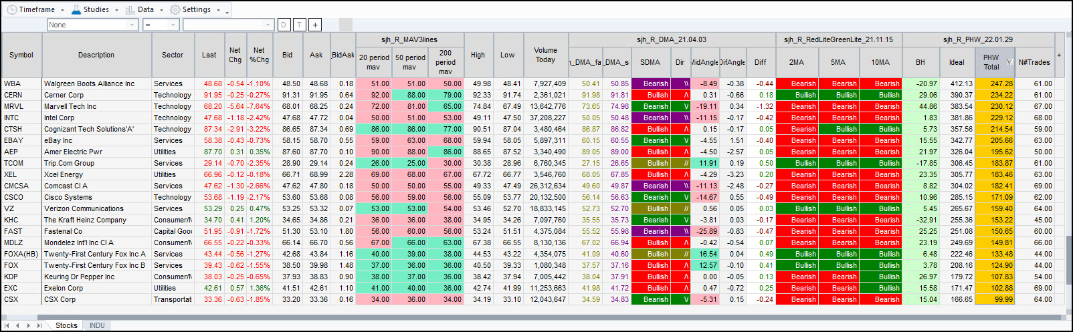
Task: Sort by the Symbol column header
Action: [21, 55]
